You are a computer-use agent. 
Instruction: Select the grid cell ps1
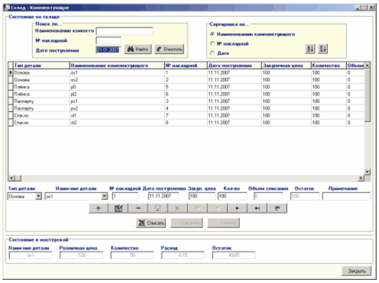(117, 101)
